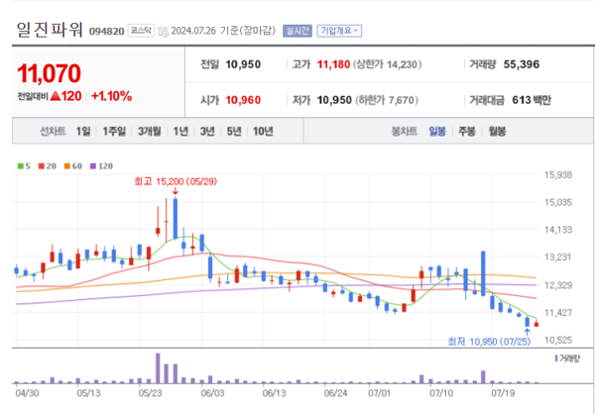This screenshot has width=595, height=414.
Task: Select the 3년 line chart period
Action: [x=207, y=132]
